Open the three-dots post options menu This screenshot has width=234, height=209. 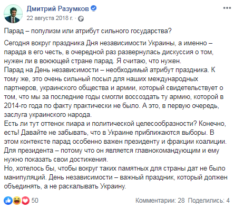pyautogui.click(x=227, y=8)
